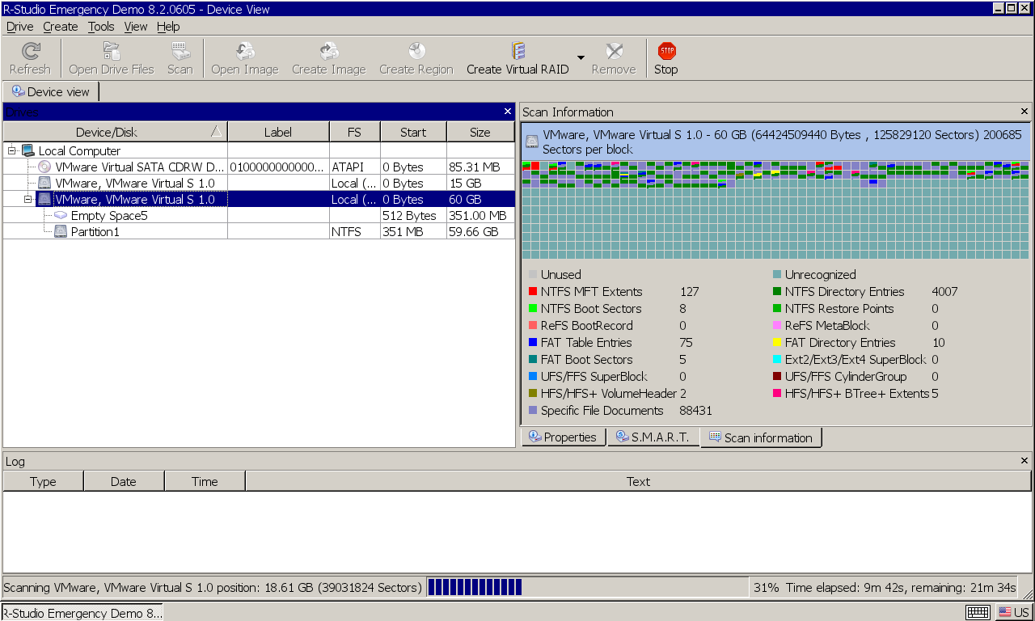Click the Create Virtual RAID icon

tap(518, 52)
